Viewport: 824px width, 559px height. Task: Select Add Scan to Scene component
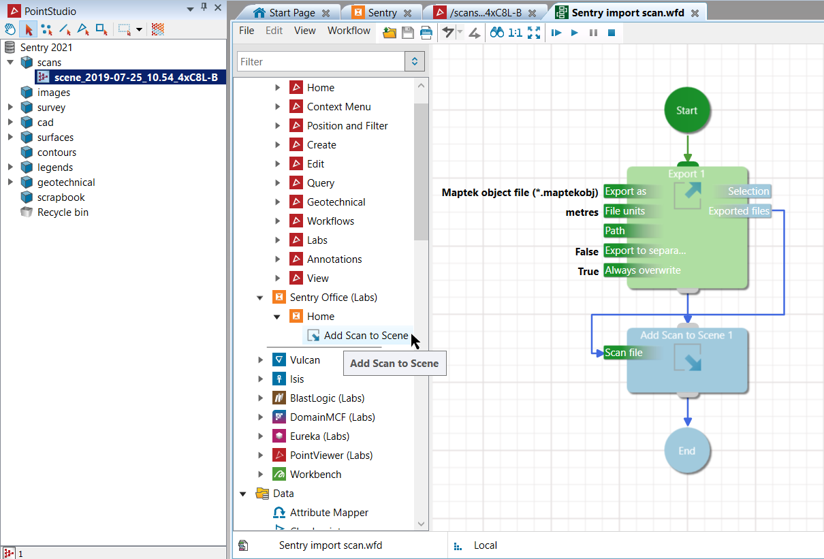coord(359,336)
